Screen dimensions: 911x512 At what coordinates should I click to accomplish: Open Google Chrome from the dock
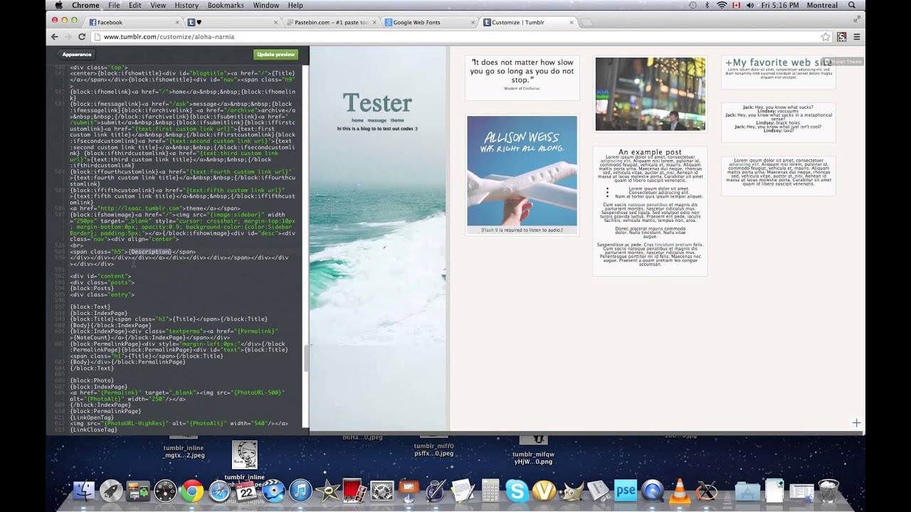(x=192, y=491)
